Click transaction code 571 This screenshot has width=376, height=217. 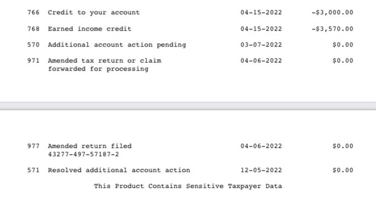[33, 170]
